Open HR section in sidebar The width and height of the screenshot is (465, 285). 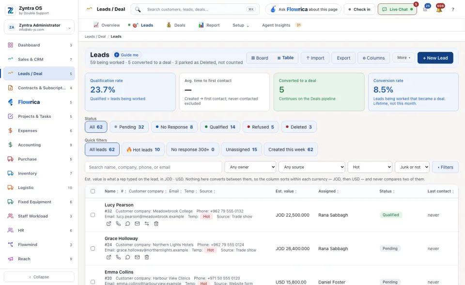39,230
